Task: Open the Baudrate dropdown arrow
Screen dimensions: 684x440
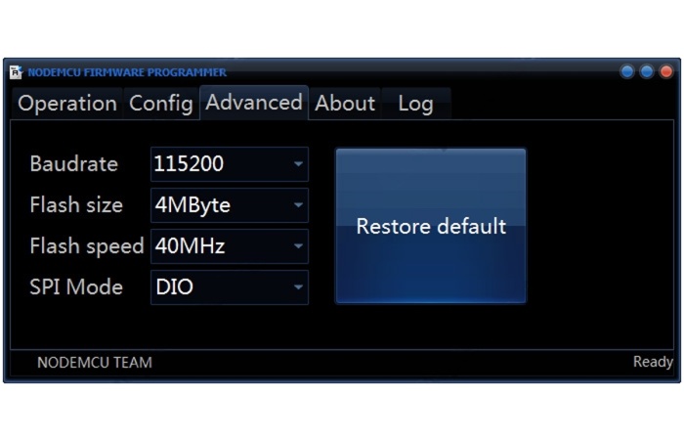Action: tap(298, 164)
